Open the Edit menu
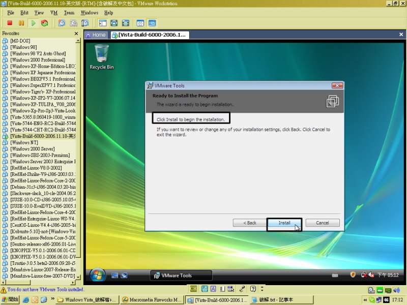This screenshot has width=407, height=305. [24, 13]
